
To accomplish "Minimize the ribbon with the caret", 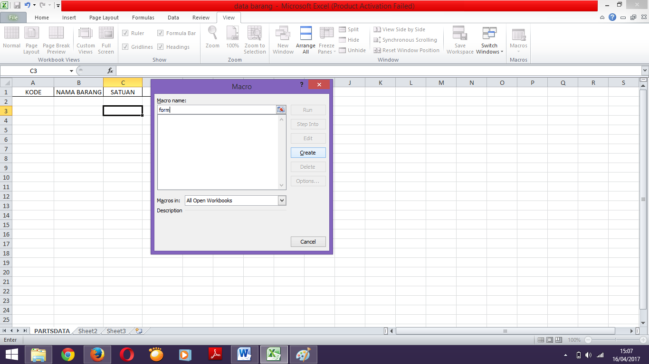I will click(x=602, y=18).
